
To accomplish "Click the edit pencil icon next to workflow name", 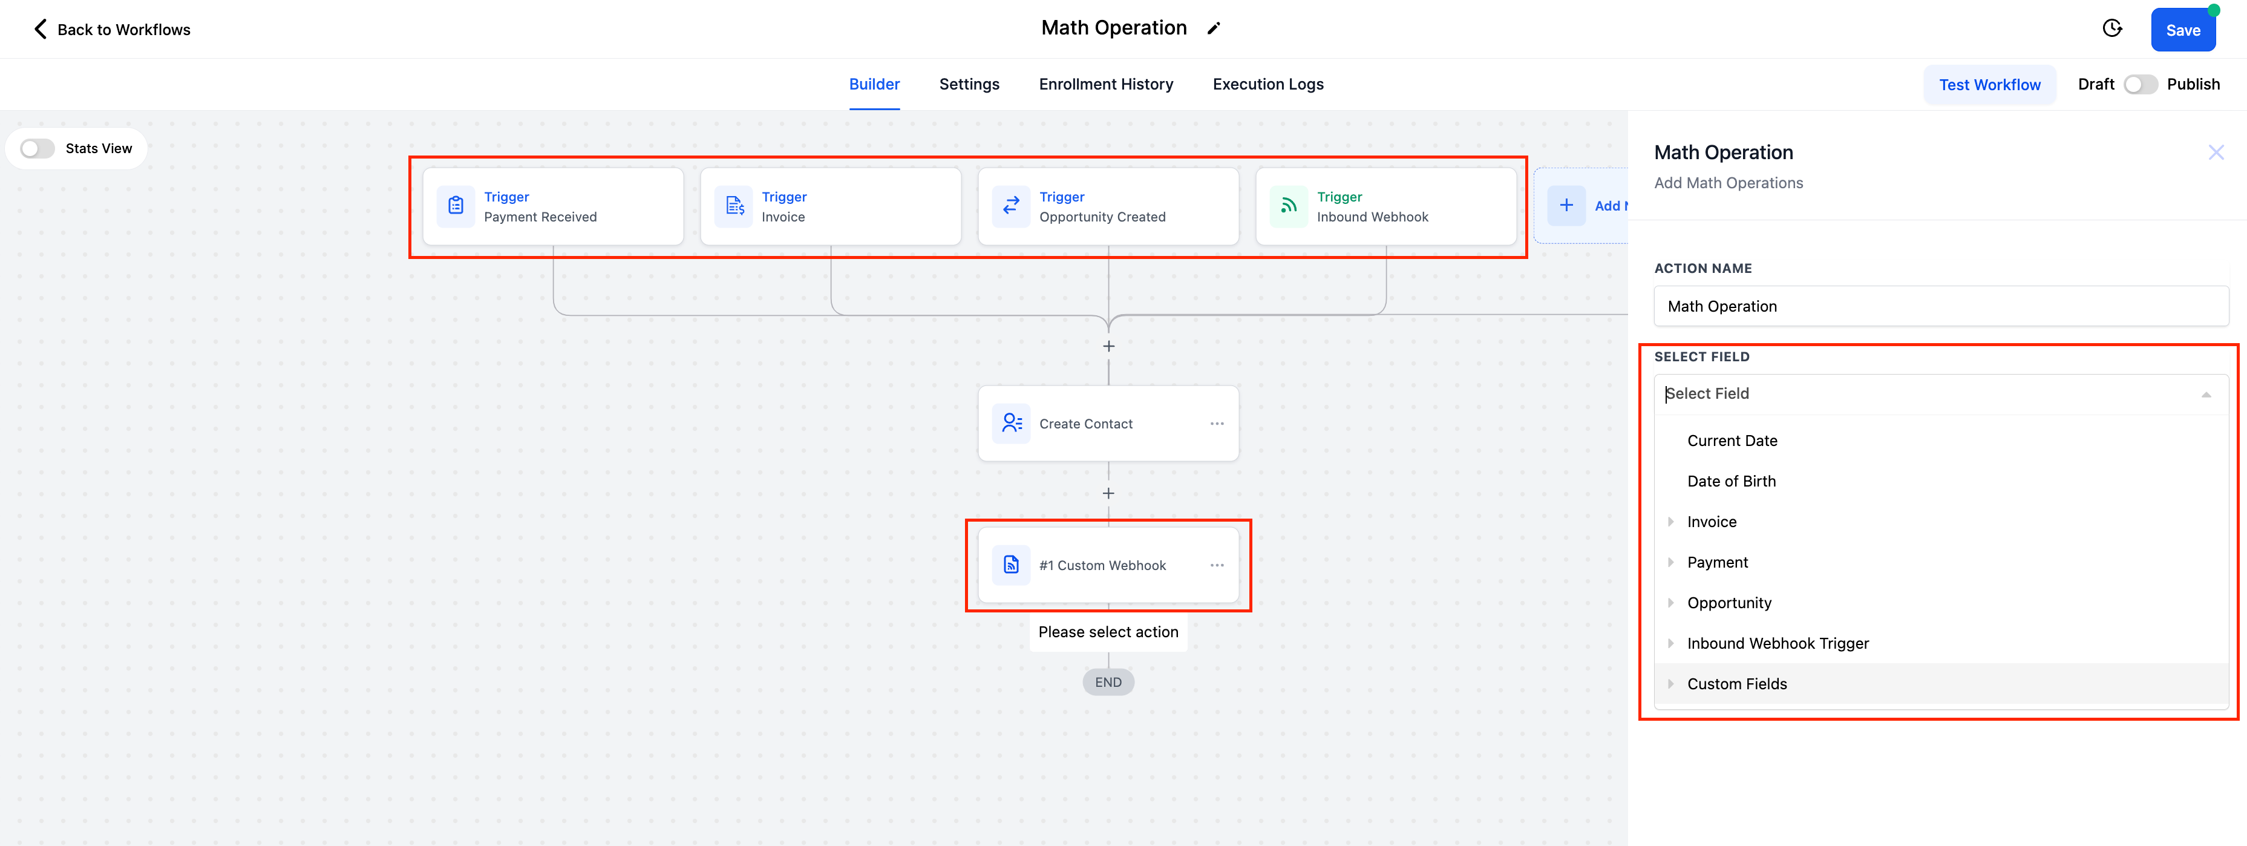I will click(x=1215, y=27).
